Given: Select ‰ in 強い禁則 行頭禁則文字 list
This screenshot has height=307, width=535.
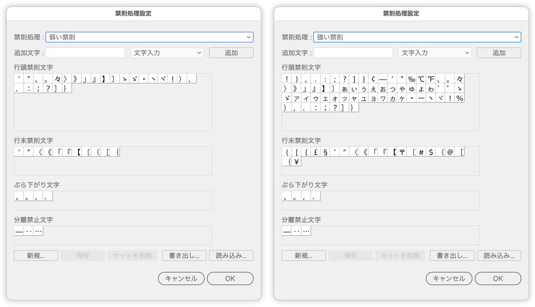Looking at the screenshot, I should point(412,79).
